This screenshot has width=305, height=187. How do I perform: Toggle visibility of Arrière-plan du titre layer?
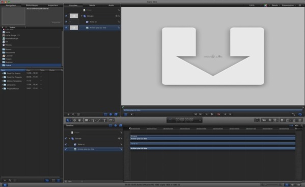66,28
